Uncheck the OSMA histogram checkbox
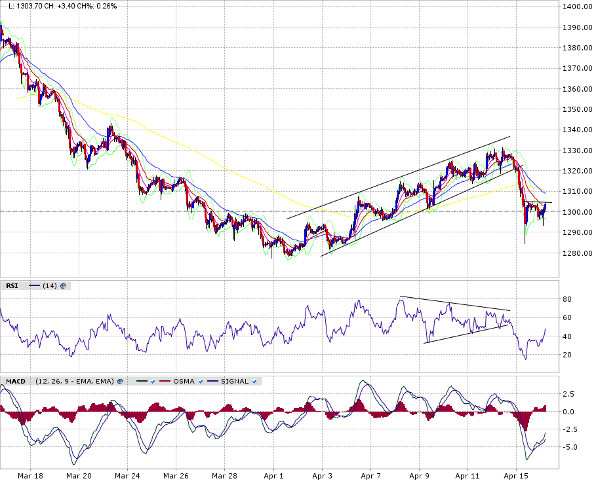The image size is (598, 485). pos(201,381)
